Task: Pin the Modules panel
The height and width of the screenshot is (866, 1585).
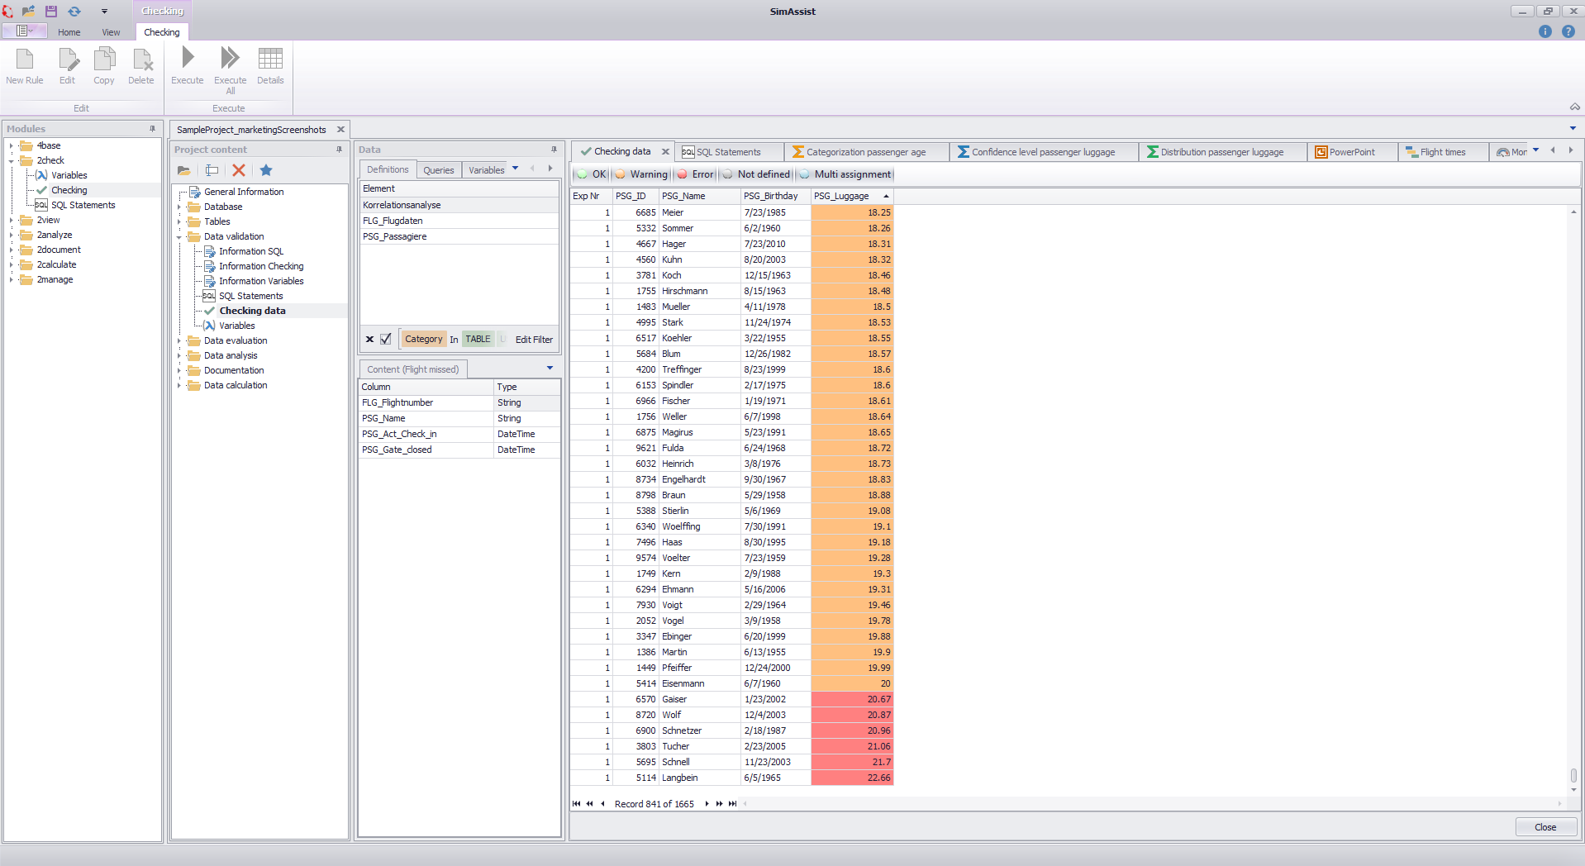Action: (152, 129)
